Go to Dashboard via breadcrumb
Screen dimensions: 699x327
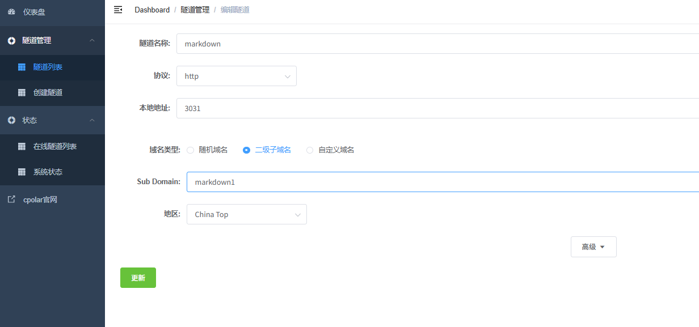[151, 10]
